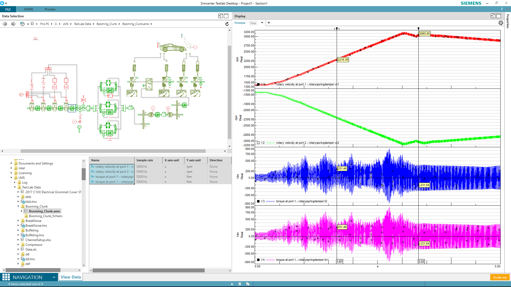Open the app quick-access icon in title bar
Viewport: 511px width, 287px height.
2,3
